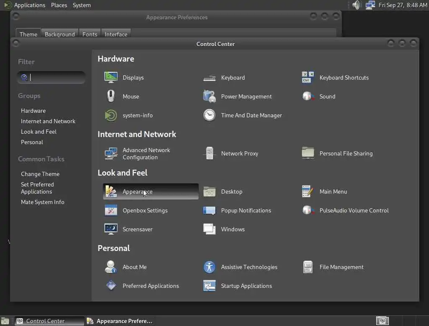Open the System menu
This screenshot has height=326, width=429.
pyautogui.click(x=82, y=5)
